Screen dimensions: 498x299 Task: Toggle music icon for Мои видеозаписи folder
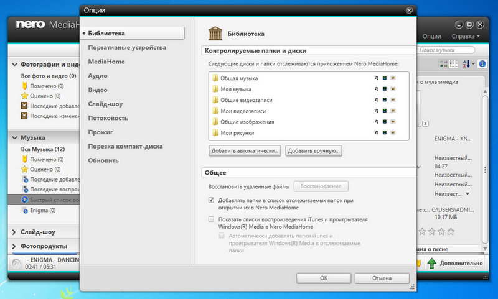tap(377, 111)
